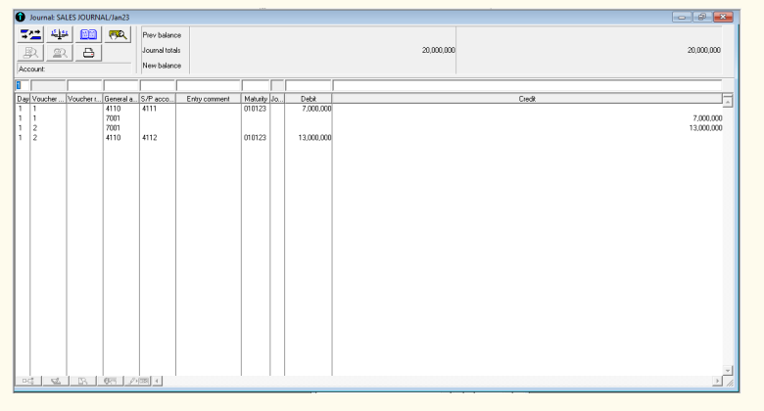Screen dimensions: 764x411
Task: Click the vertical scrollbar down arrow
Action: coord(728,371)
